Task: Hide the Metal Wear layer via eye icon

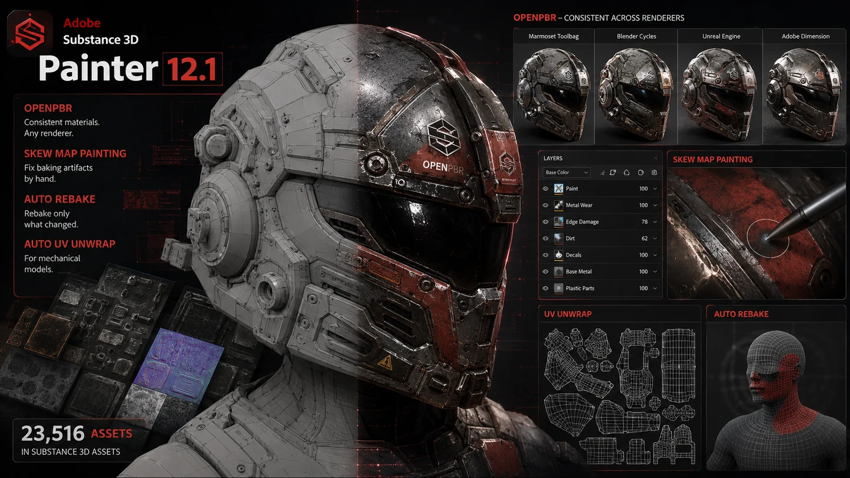Action: click(545, 205)
